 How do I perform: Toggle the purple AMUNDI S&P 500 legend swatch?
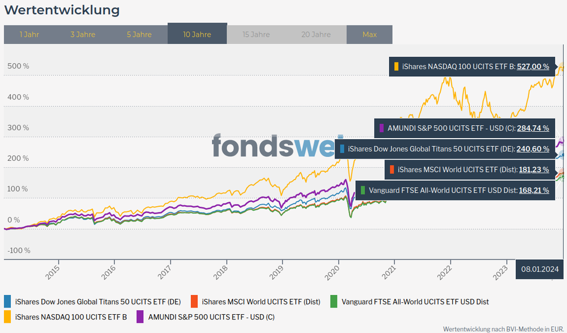pos(140,317)
